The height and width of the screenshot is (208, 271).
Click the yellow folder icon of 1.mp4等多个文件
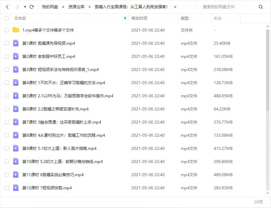pos(16,30)
